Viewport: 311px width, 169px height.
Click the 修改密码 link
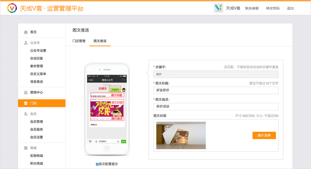[273, 8]
